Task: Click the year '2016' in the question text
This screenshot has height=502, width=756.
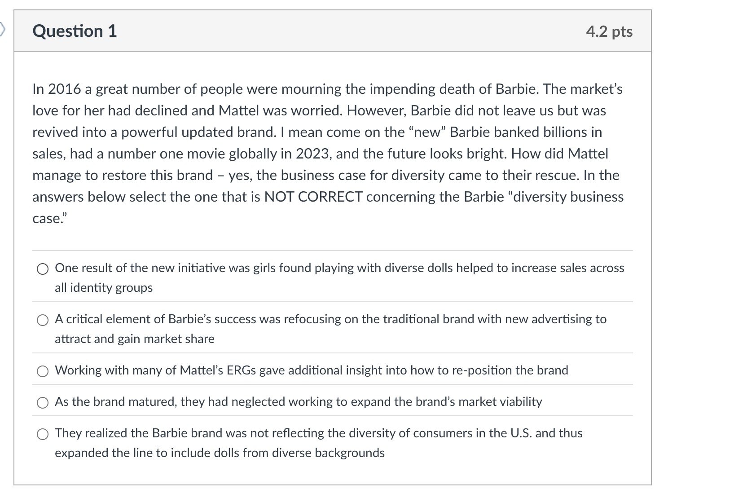Action: coord(64,89)
